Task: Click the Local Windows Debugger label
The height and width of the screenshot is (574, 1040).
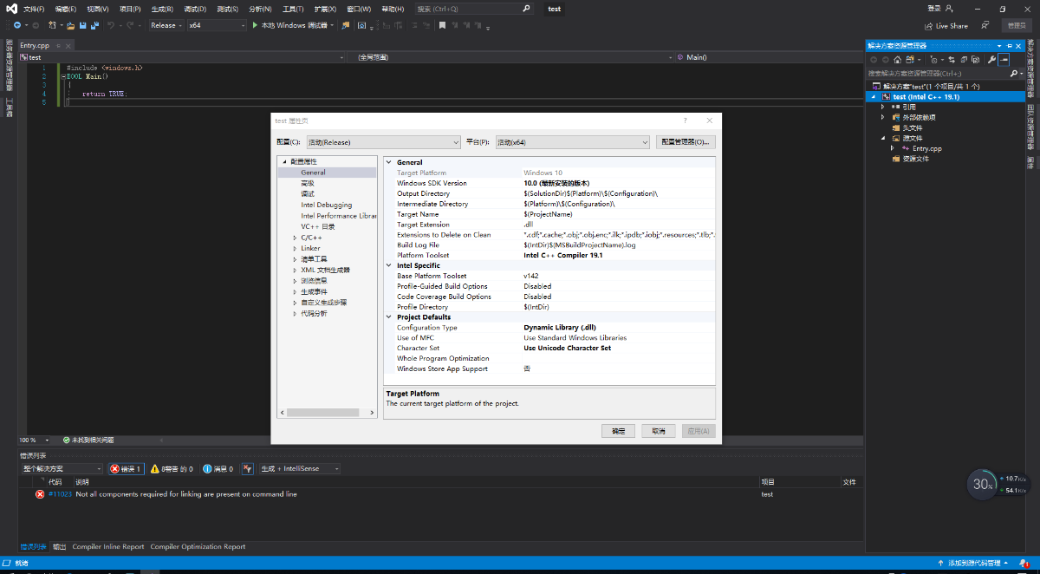Action: click(x=296, y=25)
